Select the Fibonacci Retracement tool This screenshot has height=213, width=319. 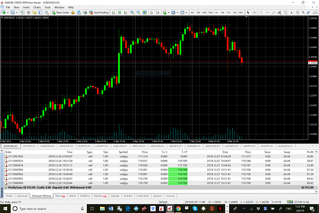[x=286, y=13]
